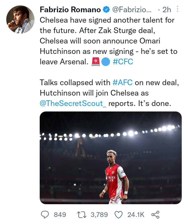Like the tweet with heart icon
The width and height of the screenshot is (188, 224).
119,215
